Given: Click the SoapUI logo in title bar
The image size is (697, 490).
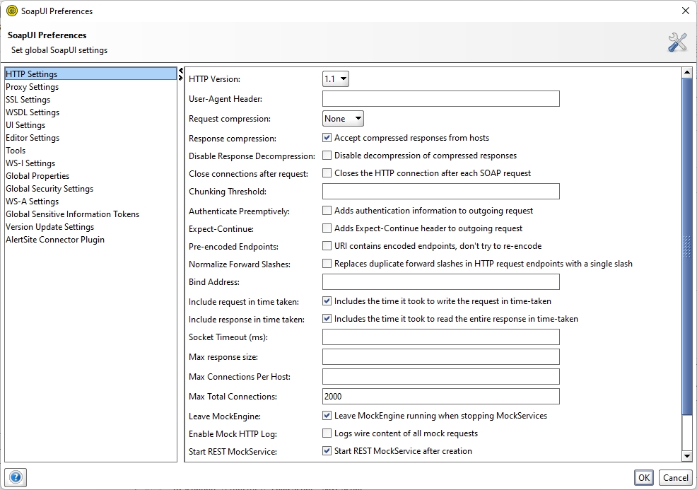Looking at the screenshot, I should (12, 11).
